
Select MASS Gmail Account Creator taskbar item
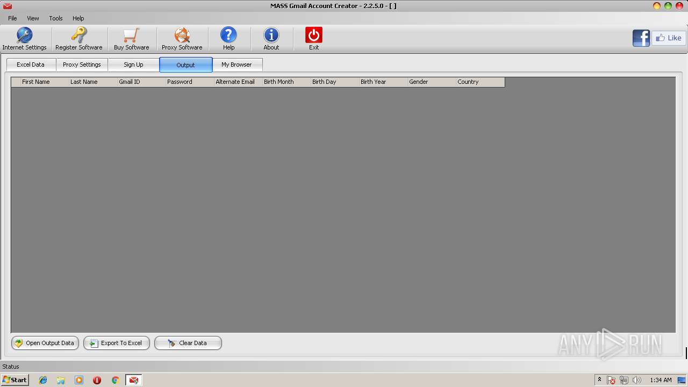point(134,380)
